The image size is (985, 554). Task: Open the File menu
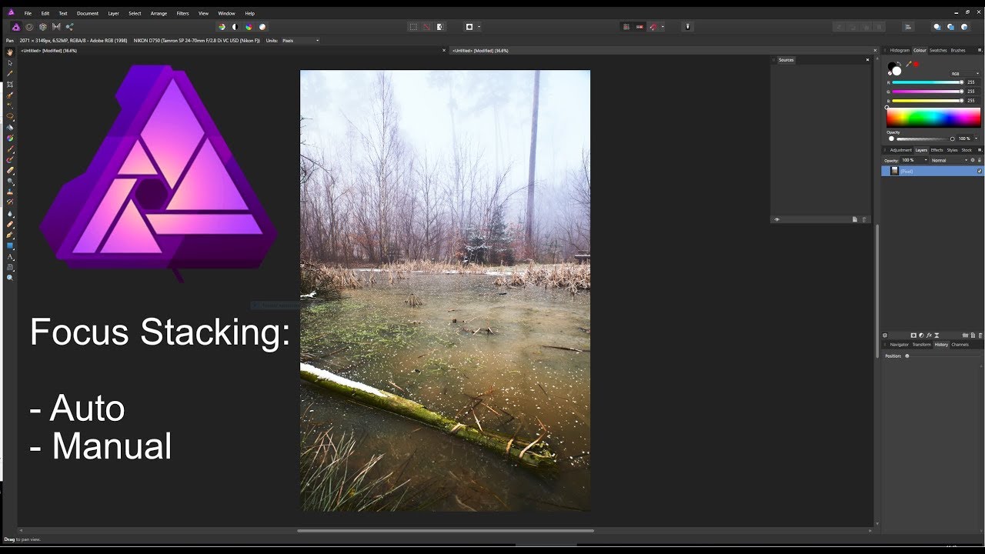tap(28, 13)
